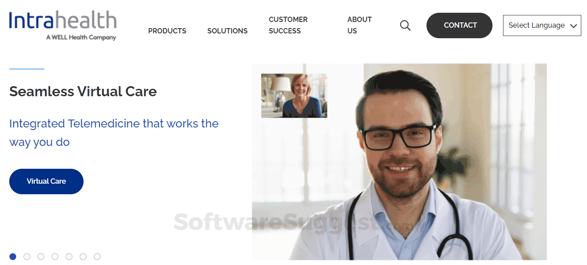Viewport: 587px width, 265px height.
Task: Switch to the fourth slide indicator
Action: point(55,256)
